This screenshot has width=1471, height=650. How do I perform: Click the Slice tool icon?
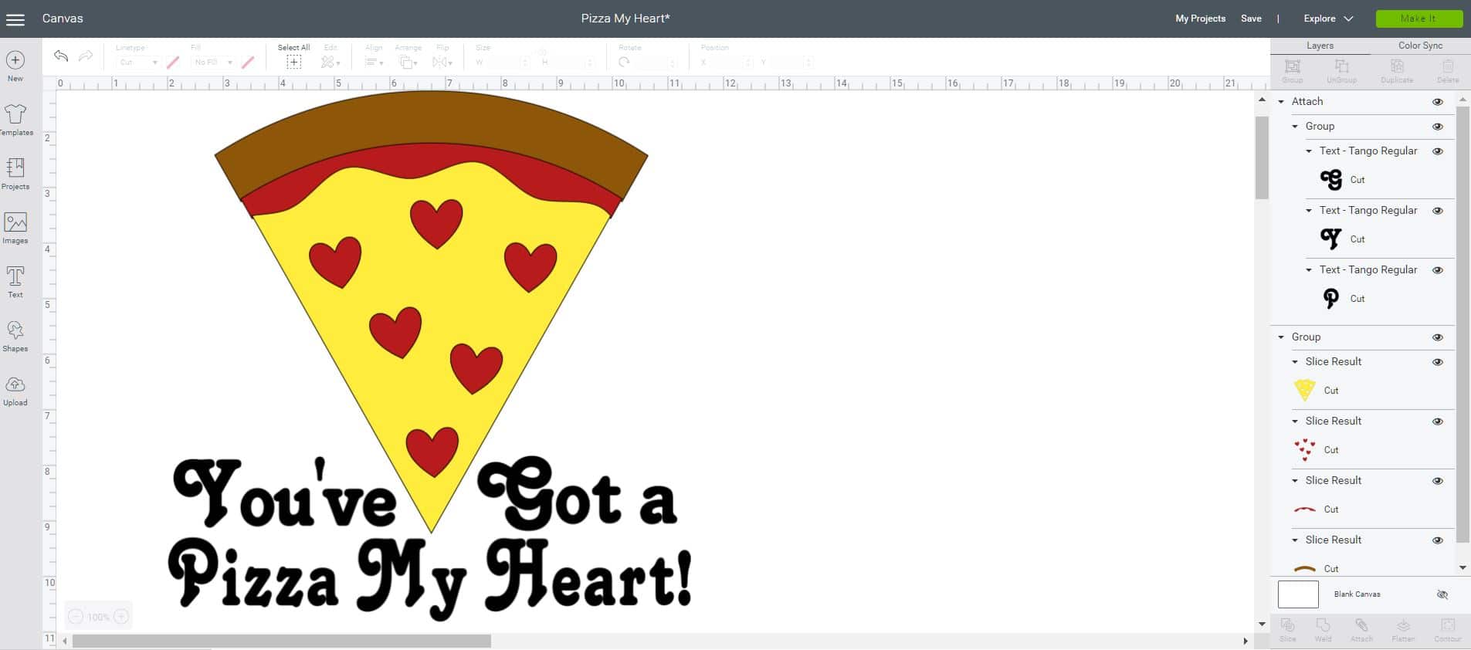(1288, 625)
